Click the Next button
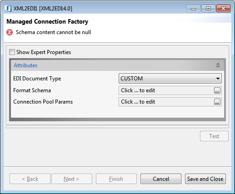 (72, 179)
